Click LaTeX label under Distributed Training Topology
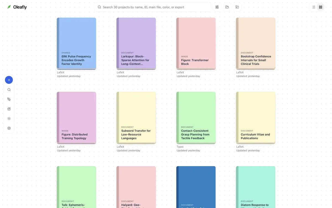The height and width of the screenshot is (208, 332). (61, 147)
